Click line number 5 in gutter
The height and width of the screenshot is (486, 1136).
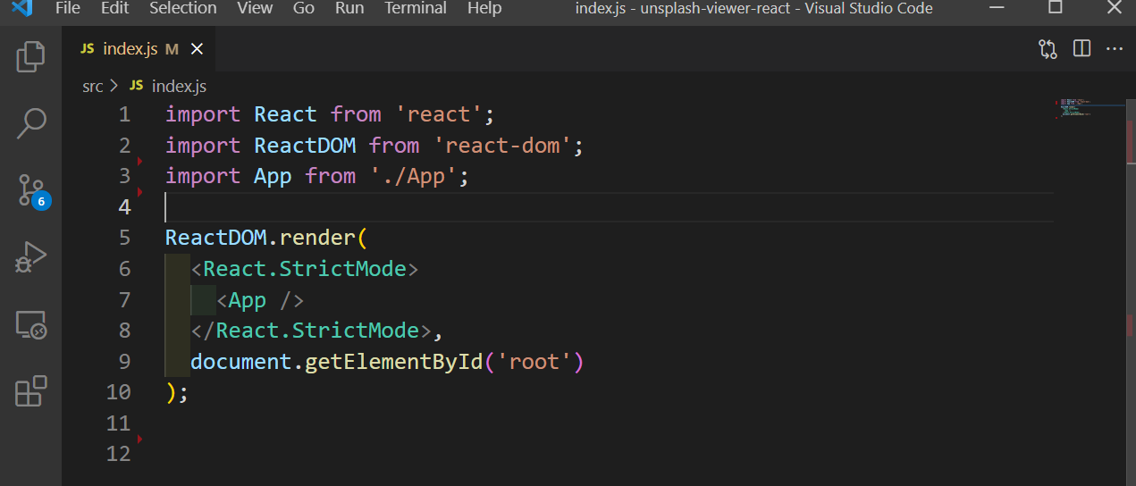coord(124,238)
